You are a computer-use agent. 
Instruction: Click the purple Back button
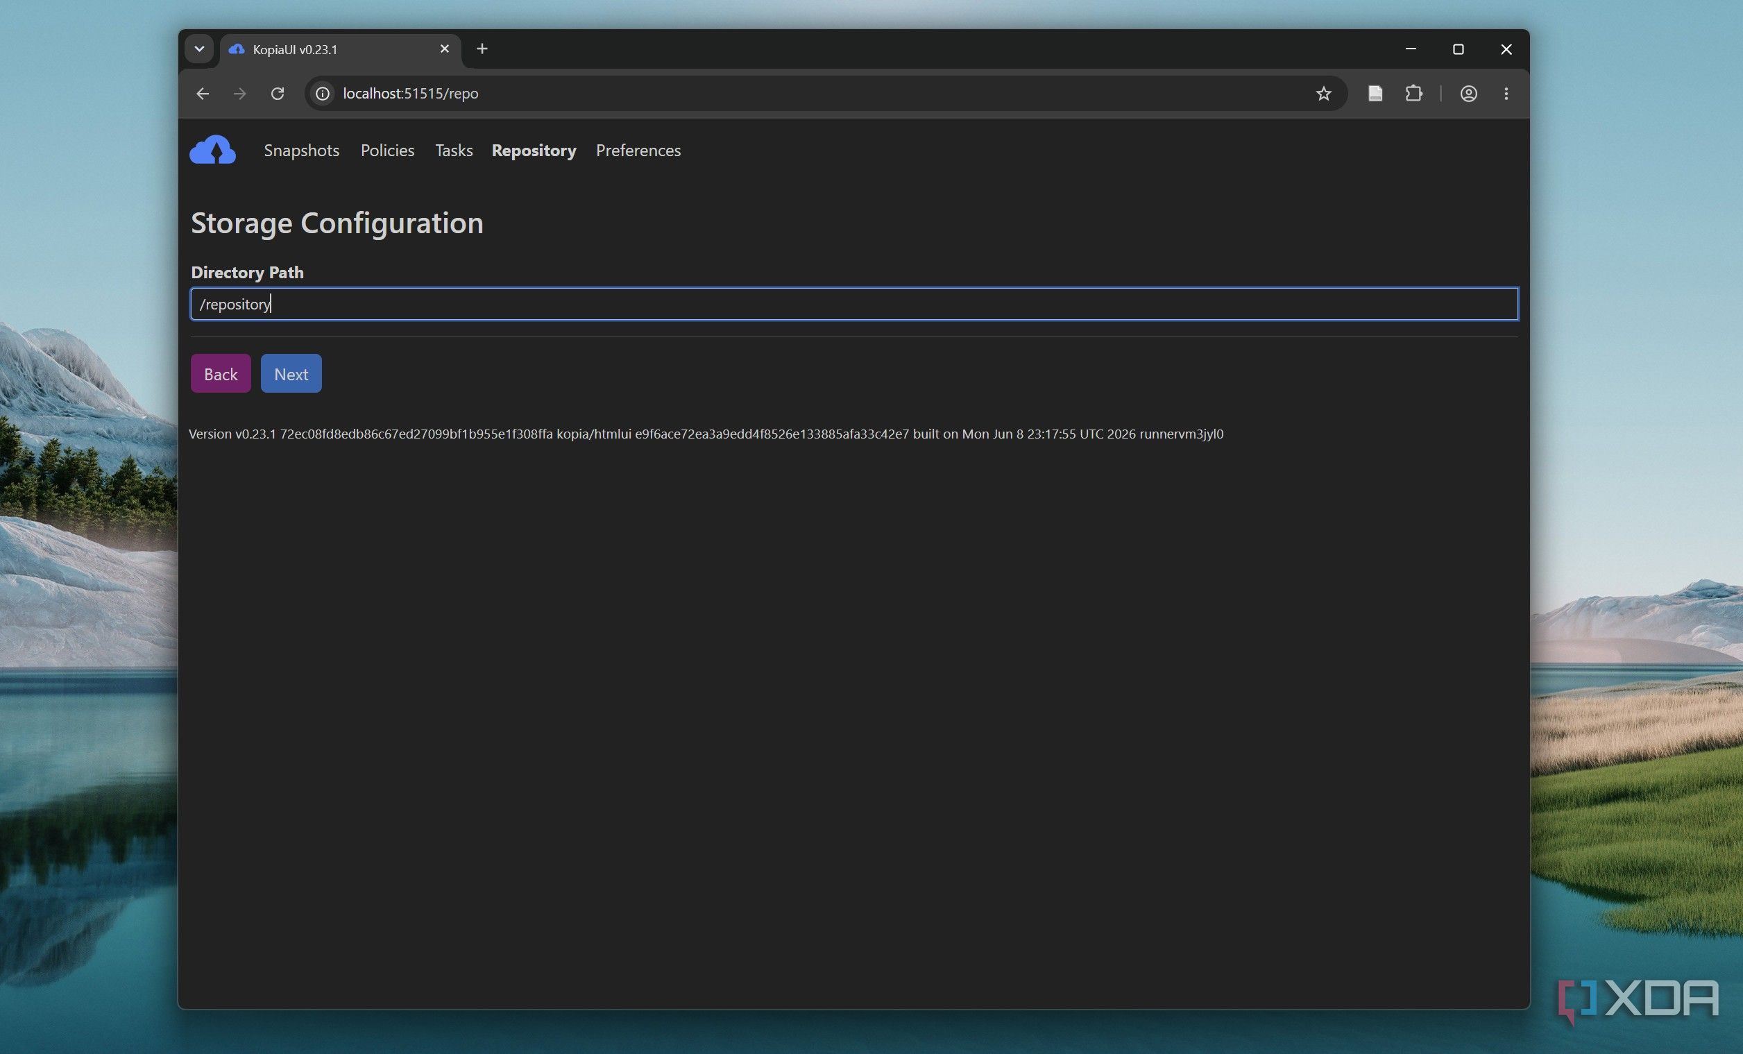click(221, 373)
